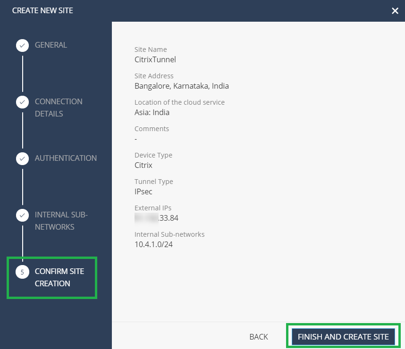Click the Connection Details checkmark icon

tap(23, 102)
